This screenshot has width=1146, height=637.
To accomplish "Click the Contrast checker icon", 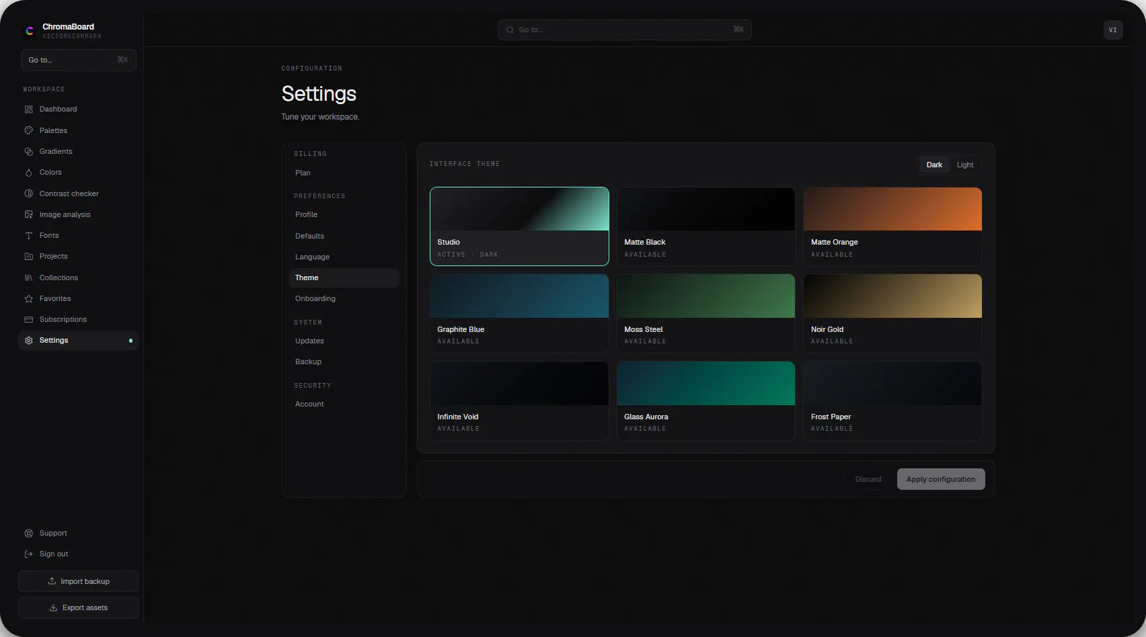I will click(x=28, y=194).
